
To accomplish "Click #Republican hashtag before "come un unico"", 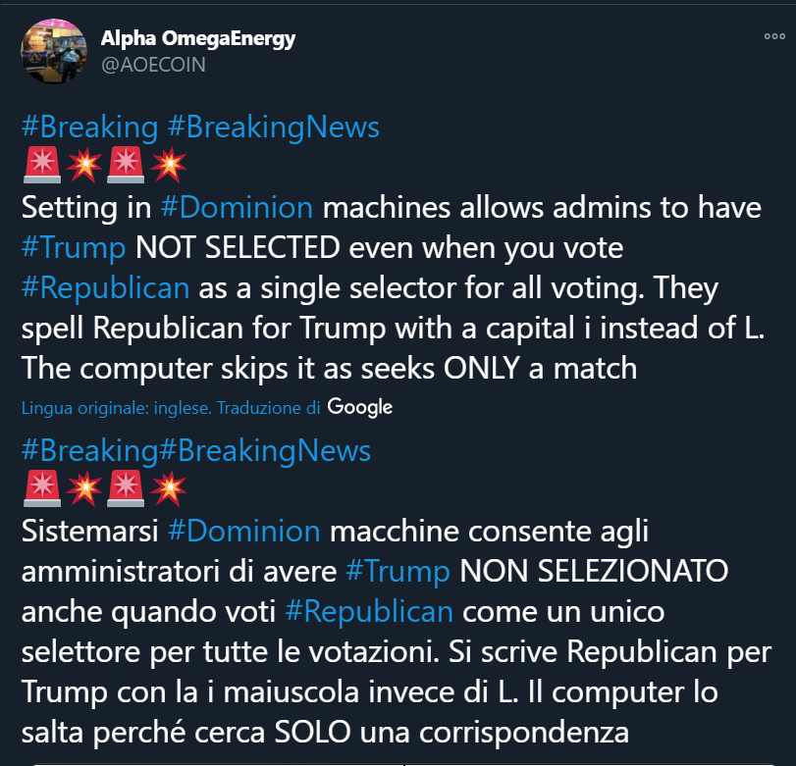I will tap(368, 612).
